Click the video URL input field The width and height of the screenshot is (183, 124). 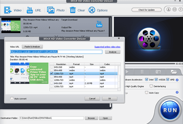(56, 52)
